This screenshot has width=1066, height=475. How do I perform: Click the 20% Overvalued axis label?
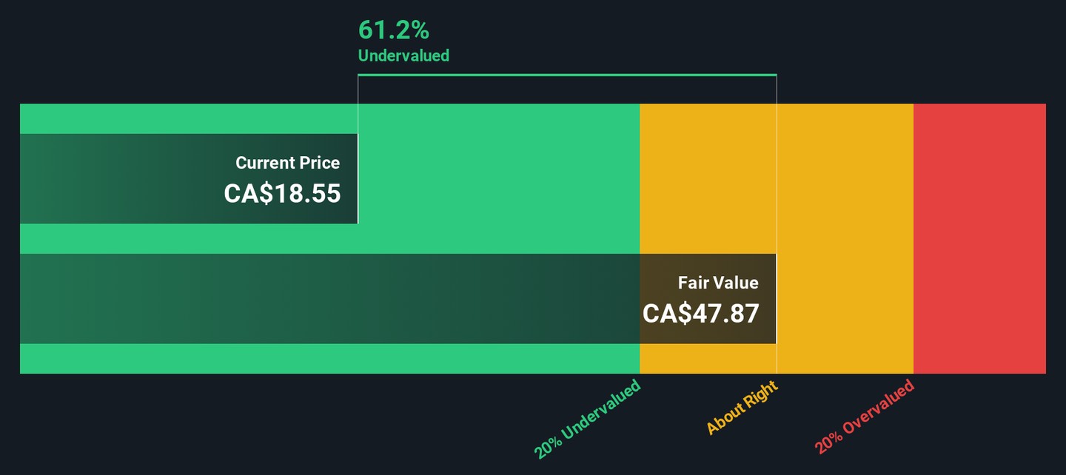865,417
